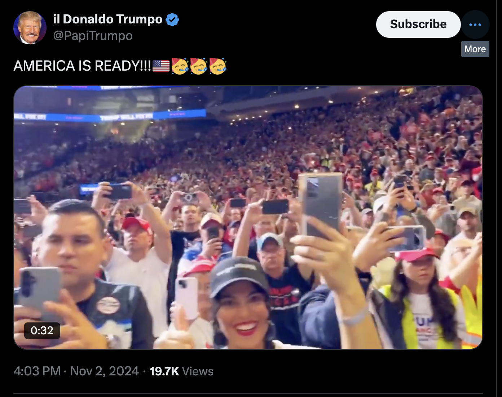Open the 19.7K Views count
502x397 pixels.
tap(181, 371)
